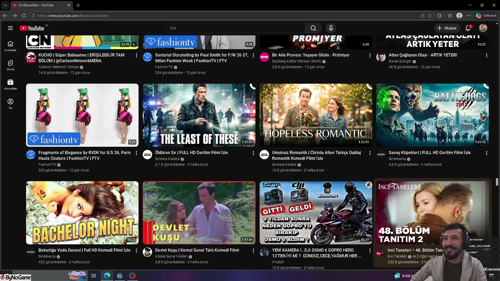Click Kemal Sunal Filmleri avatar

click(x=147, y=252)
